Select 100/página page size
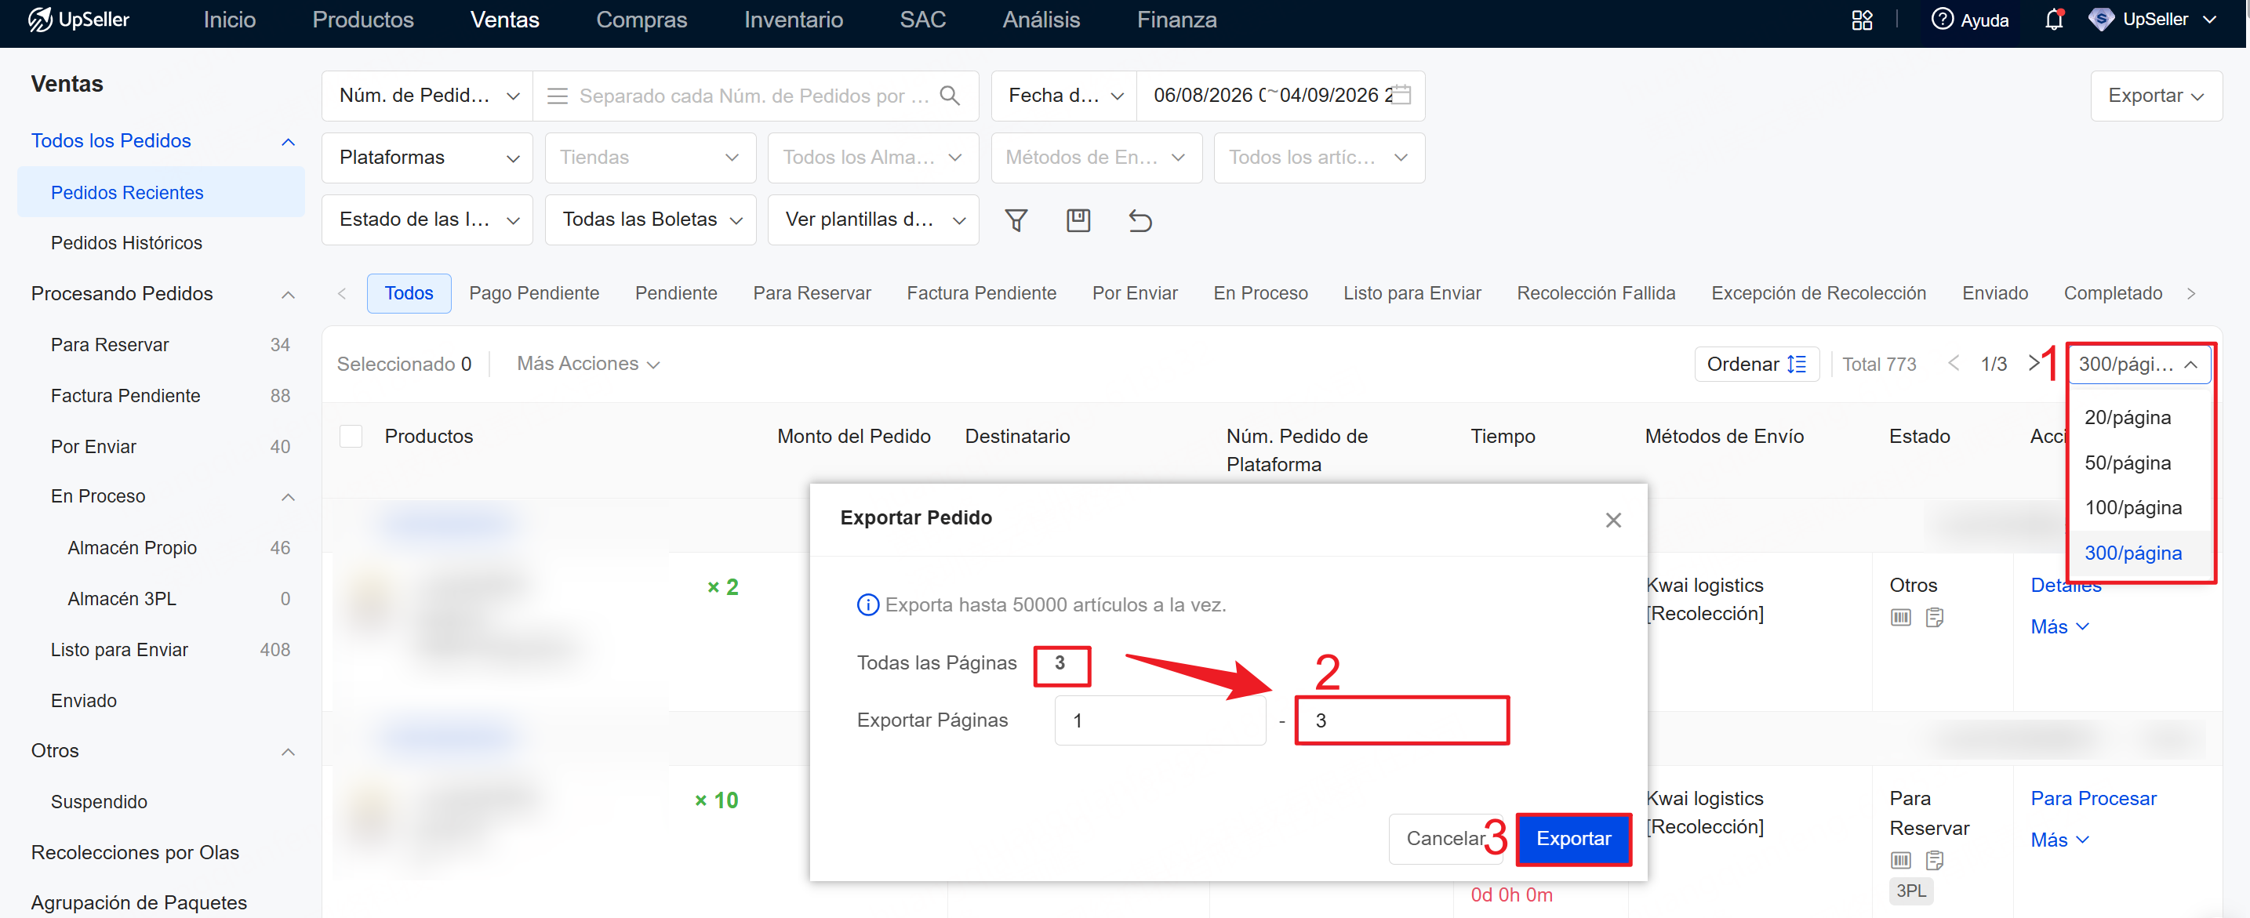2250x918 pixels. click(x=2139, y=507)
